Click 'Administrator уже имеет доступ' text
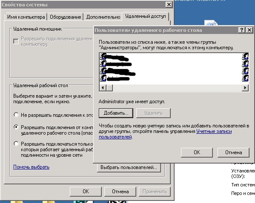This screenshot has height=203, width=255. [132, 101]
